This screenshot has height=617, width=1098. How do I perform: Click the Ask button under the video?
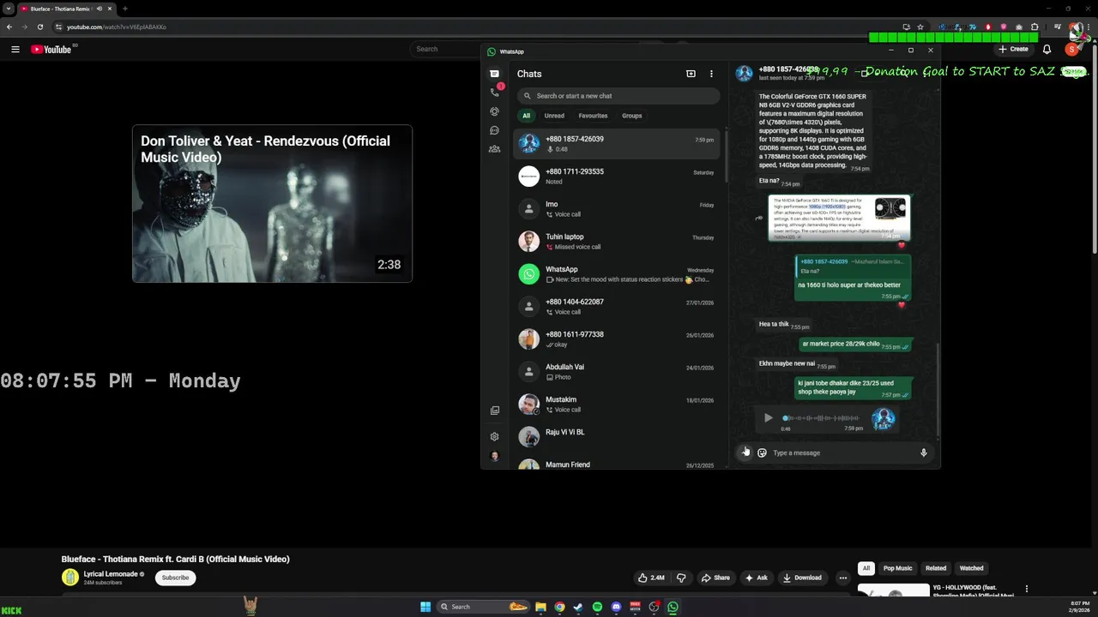point(756,578)
